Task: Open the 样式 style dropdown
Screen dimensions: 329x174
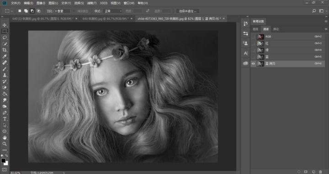Action: tap(113, 11)
